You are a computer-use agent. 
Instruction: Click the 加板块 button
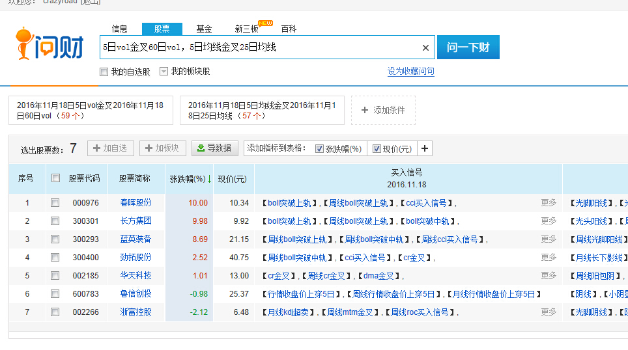pyautogui.click(x=163, y=148)
